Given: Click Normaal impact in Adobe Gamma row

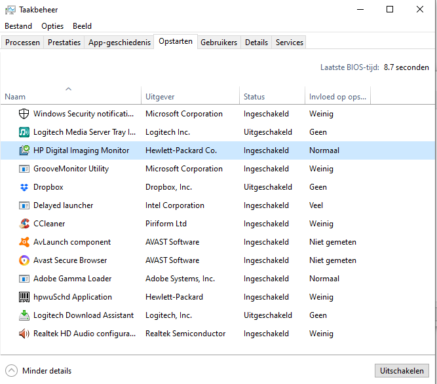Looking at the screenshot, I should pyautogui.click(x=324, y=279).
